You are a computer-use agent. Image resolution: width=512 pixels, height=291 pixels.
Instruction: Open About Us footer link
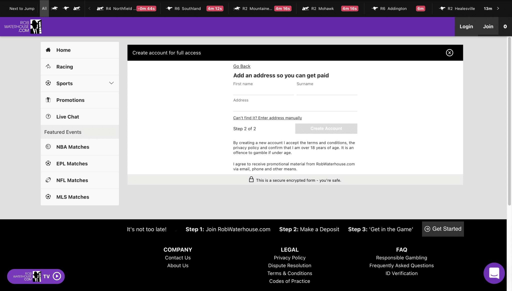pyautogui.click(x=178, y=266)
